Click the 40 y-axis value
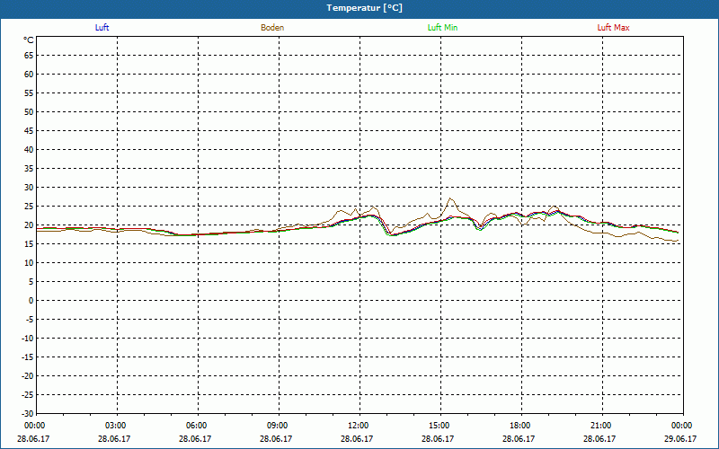719x449 pixels. (x=29, y=150)
